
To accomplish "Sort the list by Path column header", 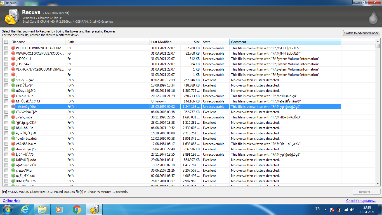I will tap(108, 42).
